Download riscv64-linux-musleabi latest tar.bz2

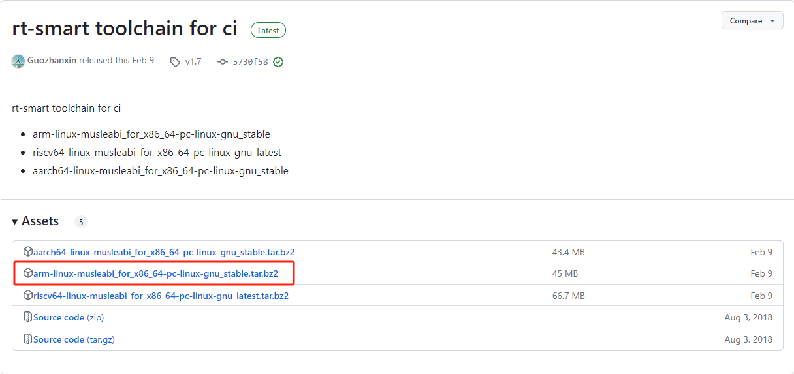point(161,296)
